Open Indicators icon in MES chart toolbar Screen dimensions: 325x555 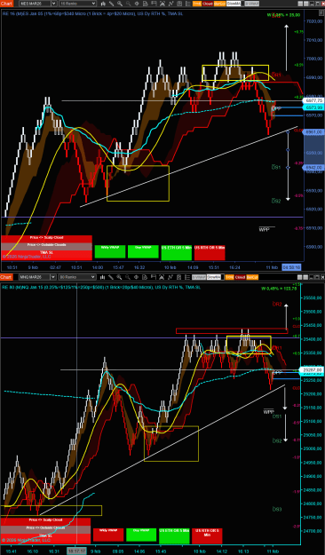tap(170, 4)
